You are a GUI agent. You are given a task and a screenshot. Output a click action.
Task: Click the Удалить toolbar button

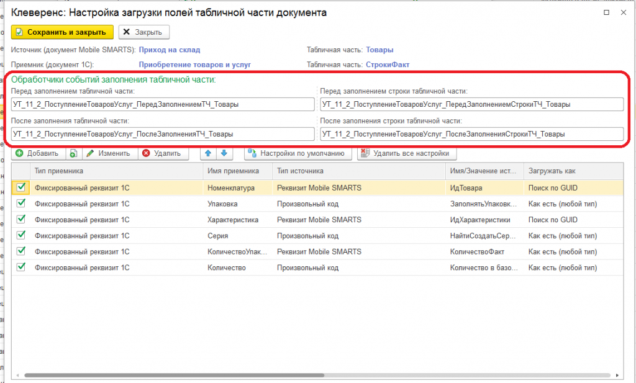point(163,153)
